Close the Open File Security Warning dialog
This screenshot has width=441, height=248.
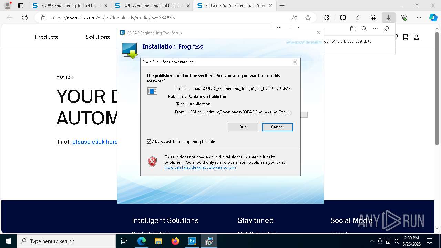(x=295, y=62)
